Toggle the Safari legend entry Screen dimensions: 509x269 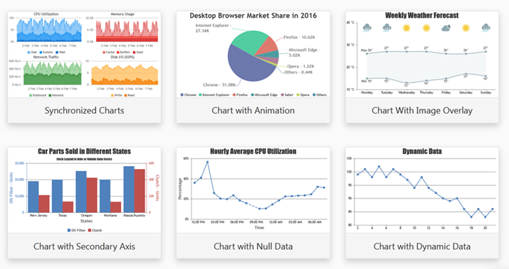[287, 95]
